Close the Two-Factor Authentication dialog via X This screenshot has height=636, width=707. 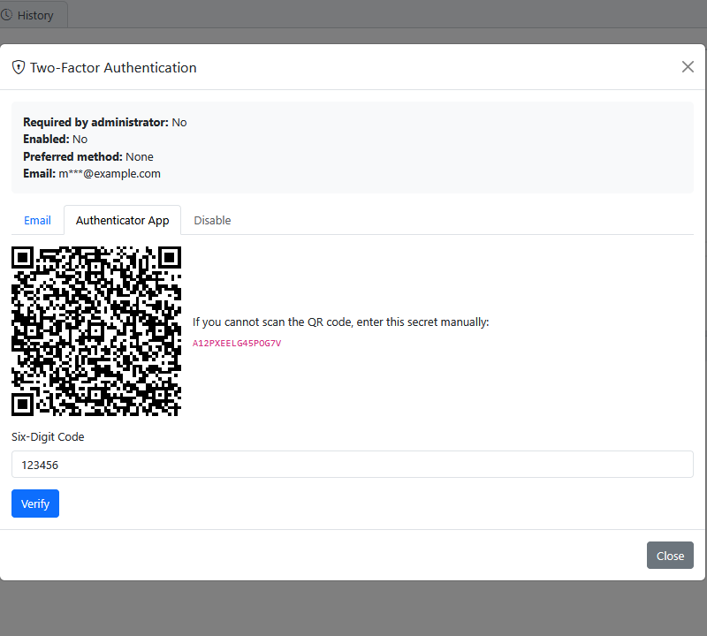[688, 67]
